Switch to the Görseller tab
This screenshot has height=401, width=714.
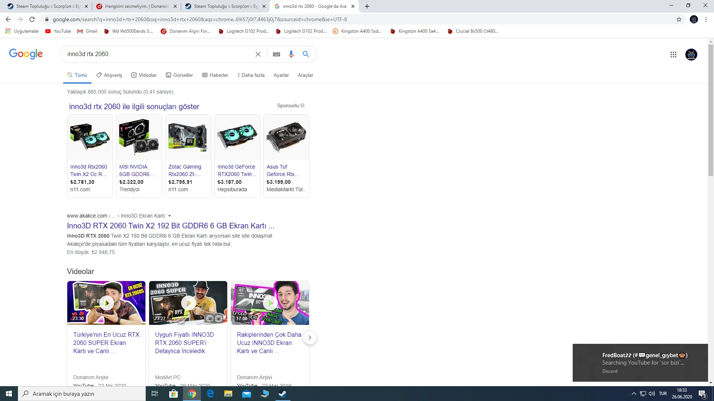tap(180, 75)
